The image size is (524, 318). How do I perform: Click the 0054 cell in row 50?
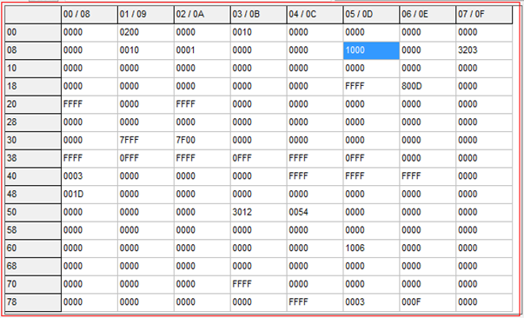pyautogui.click(x=315, y=213)
